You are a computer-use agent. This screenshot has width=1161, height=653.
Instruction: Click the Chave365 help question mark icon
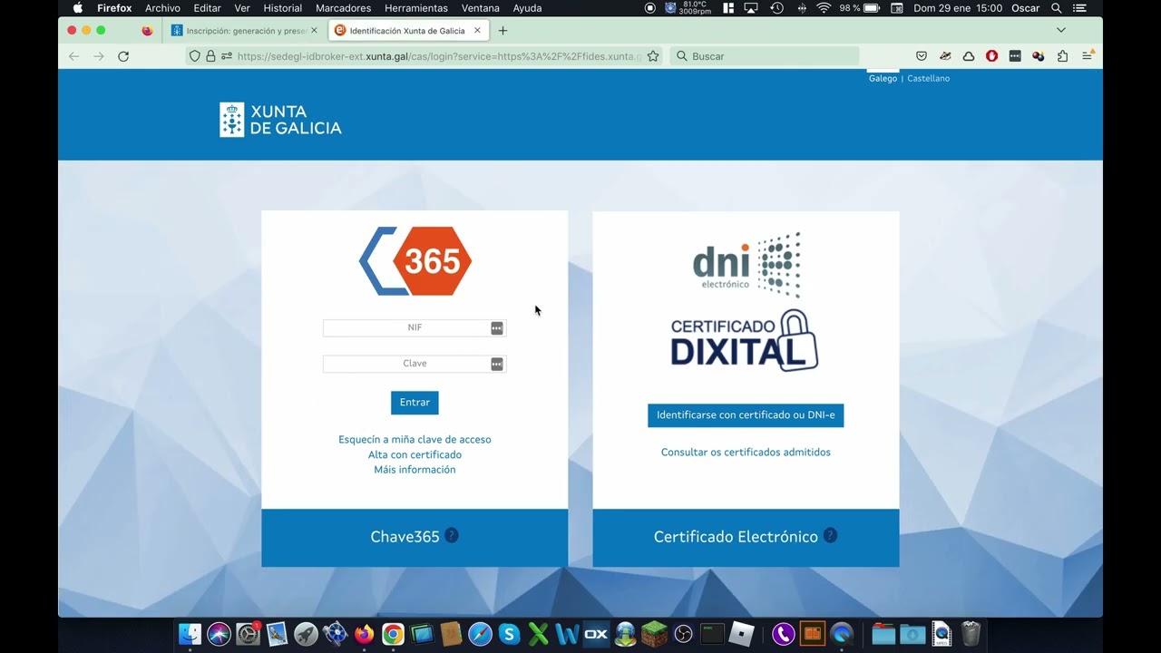pyautogui.click(x=452, y=535)
